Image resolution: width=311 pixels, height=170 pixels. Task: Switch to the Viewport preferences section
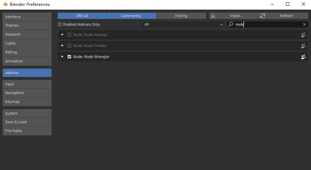click(x=27, y=35)
